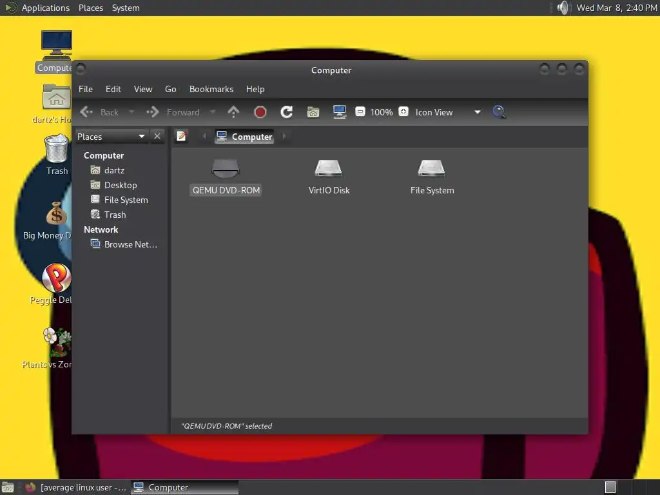660x495 pixels.
Task: Reload the current location
Action: [x=287, y=112]
